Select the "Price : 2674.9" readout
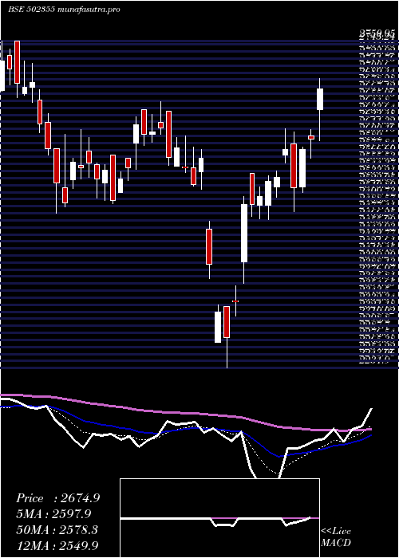Screen dimensions: 399x558 click(57, 498)
